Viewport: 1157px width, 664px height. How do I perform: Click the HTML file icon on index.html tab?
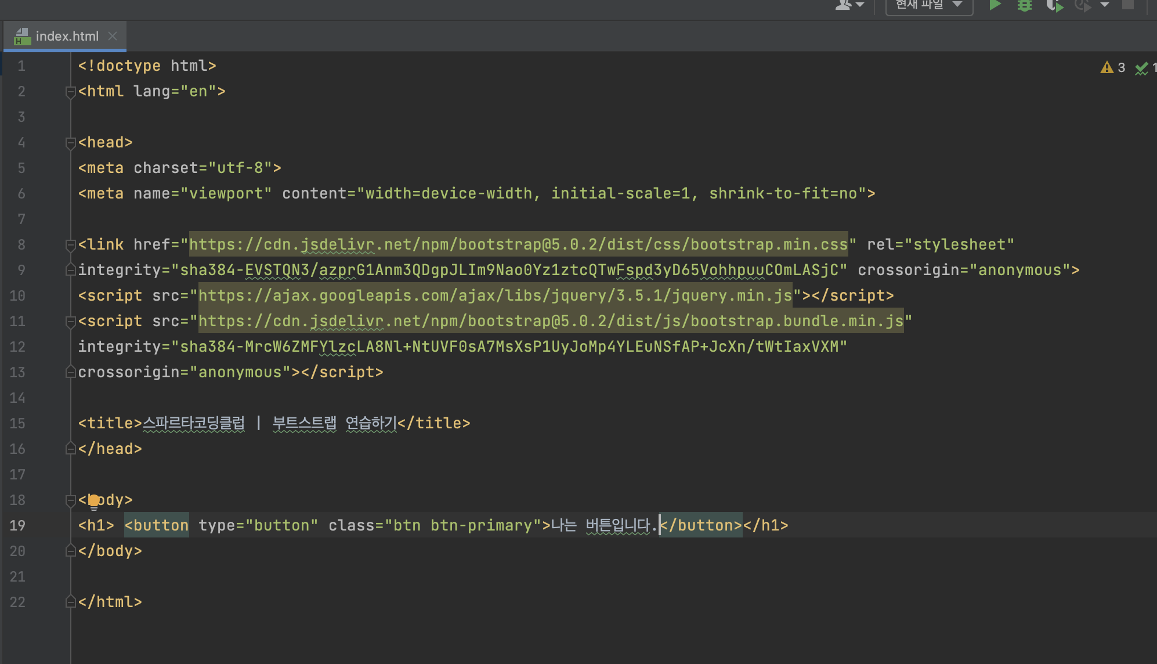(x=22, y=36)
